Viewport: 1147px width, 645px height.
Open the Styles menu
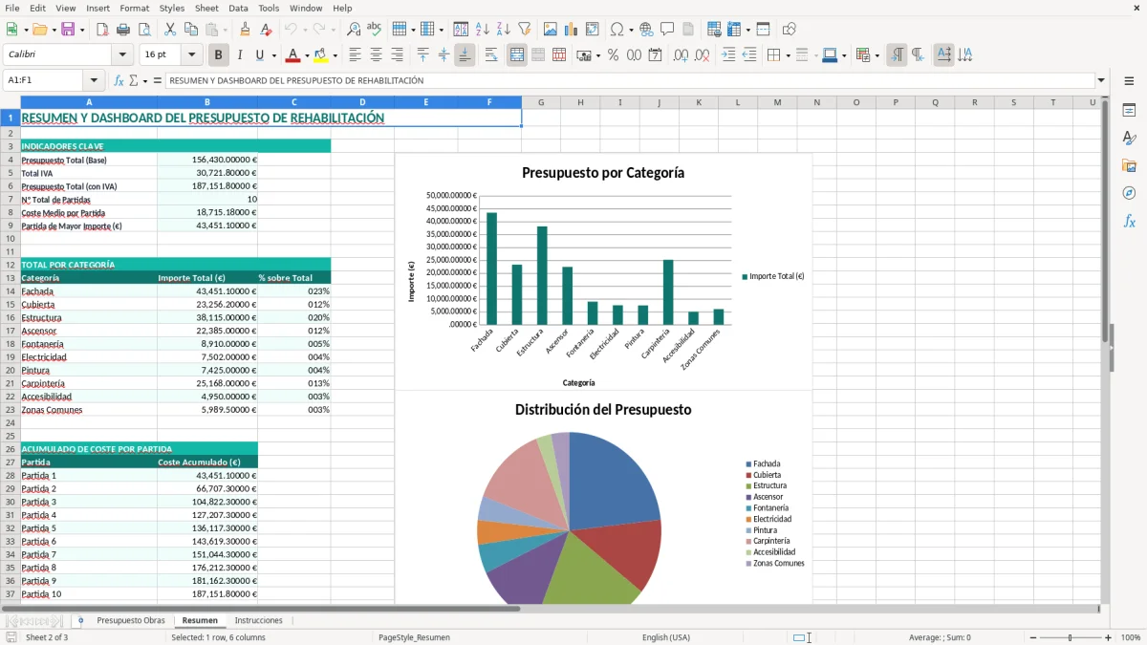pos(172,8)
